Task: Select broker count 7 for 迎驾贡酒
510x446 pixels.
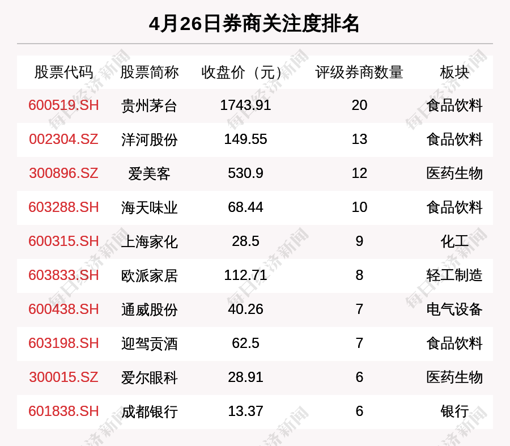Action: [x=359, y=343]
